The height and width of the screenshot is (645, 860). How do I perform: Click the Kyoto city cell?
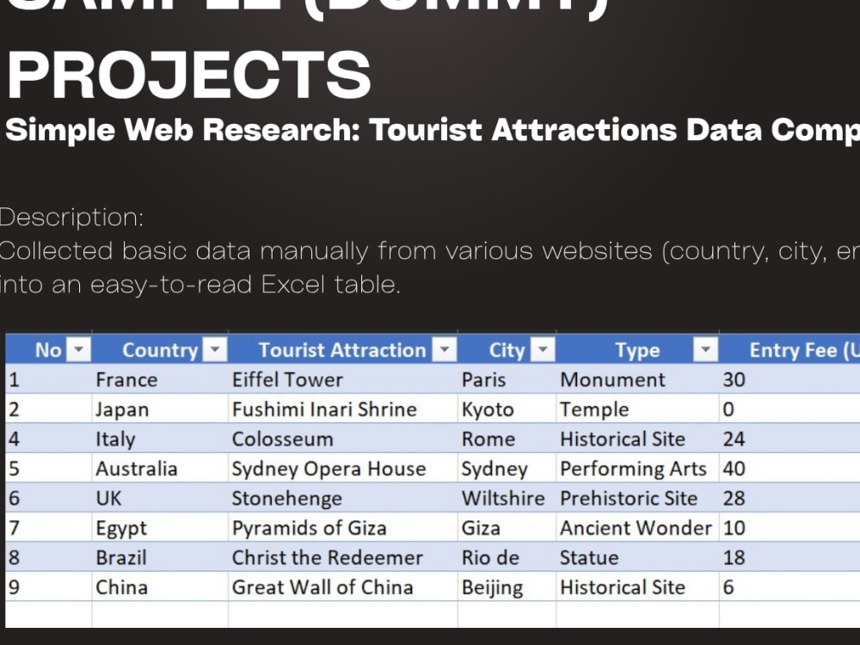tap(507, 409)
